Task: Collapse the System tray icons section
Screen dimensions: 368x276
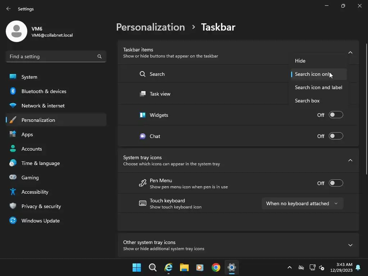Action: (x=350, y=160)
